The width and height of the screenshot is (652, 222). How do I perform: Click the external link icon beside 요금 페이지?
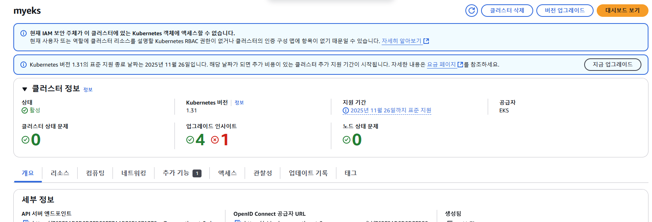tap(460, 65)
